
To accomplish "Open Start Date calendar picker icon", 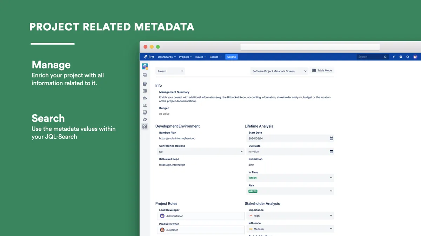I will pos(332,138).
